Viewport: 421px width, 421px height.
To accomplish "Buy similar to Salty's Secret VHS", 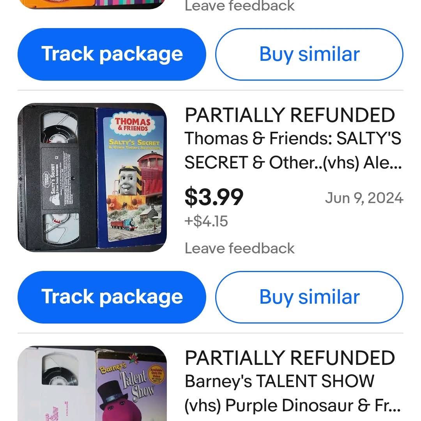I will 309,297.
